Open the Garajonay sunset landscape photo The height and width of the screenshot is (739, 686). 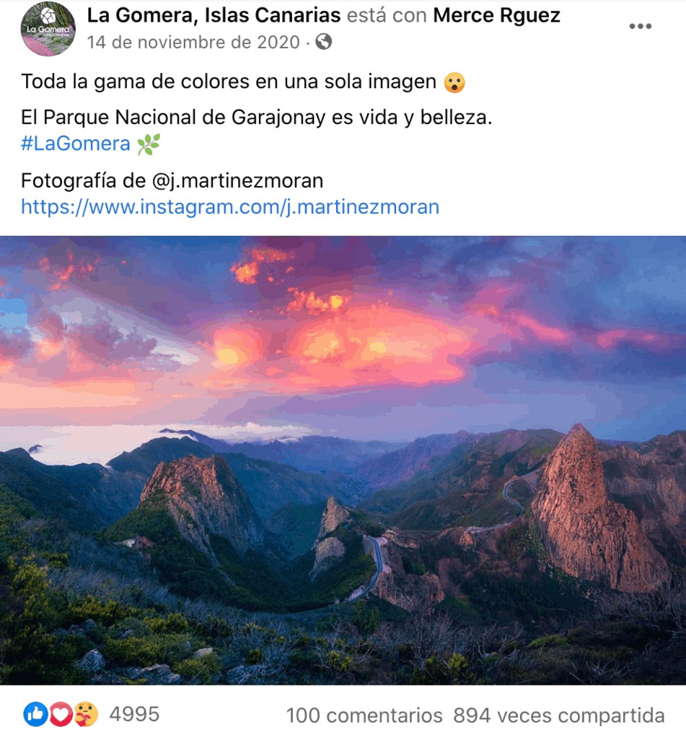[343, 460]
